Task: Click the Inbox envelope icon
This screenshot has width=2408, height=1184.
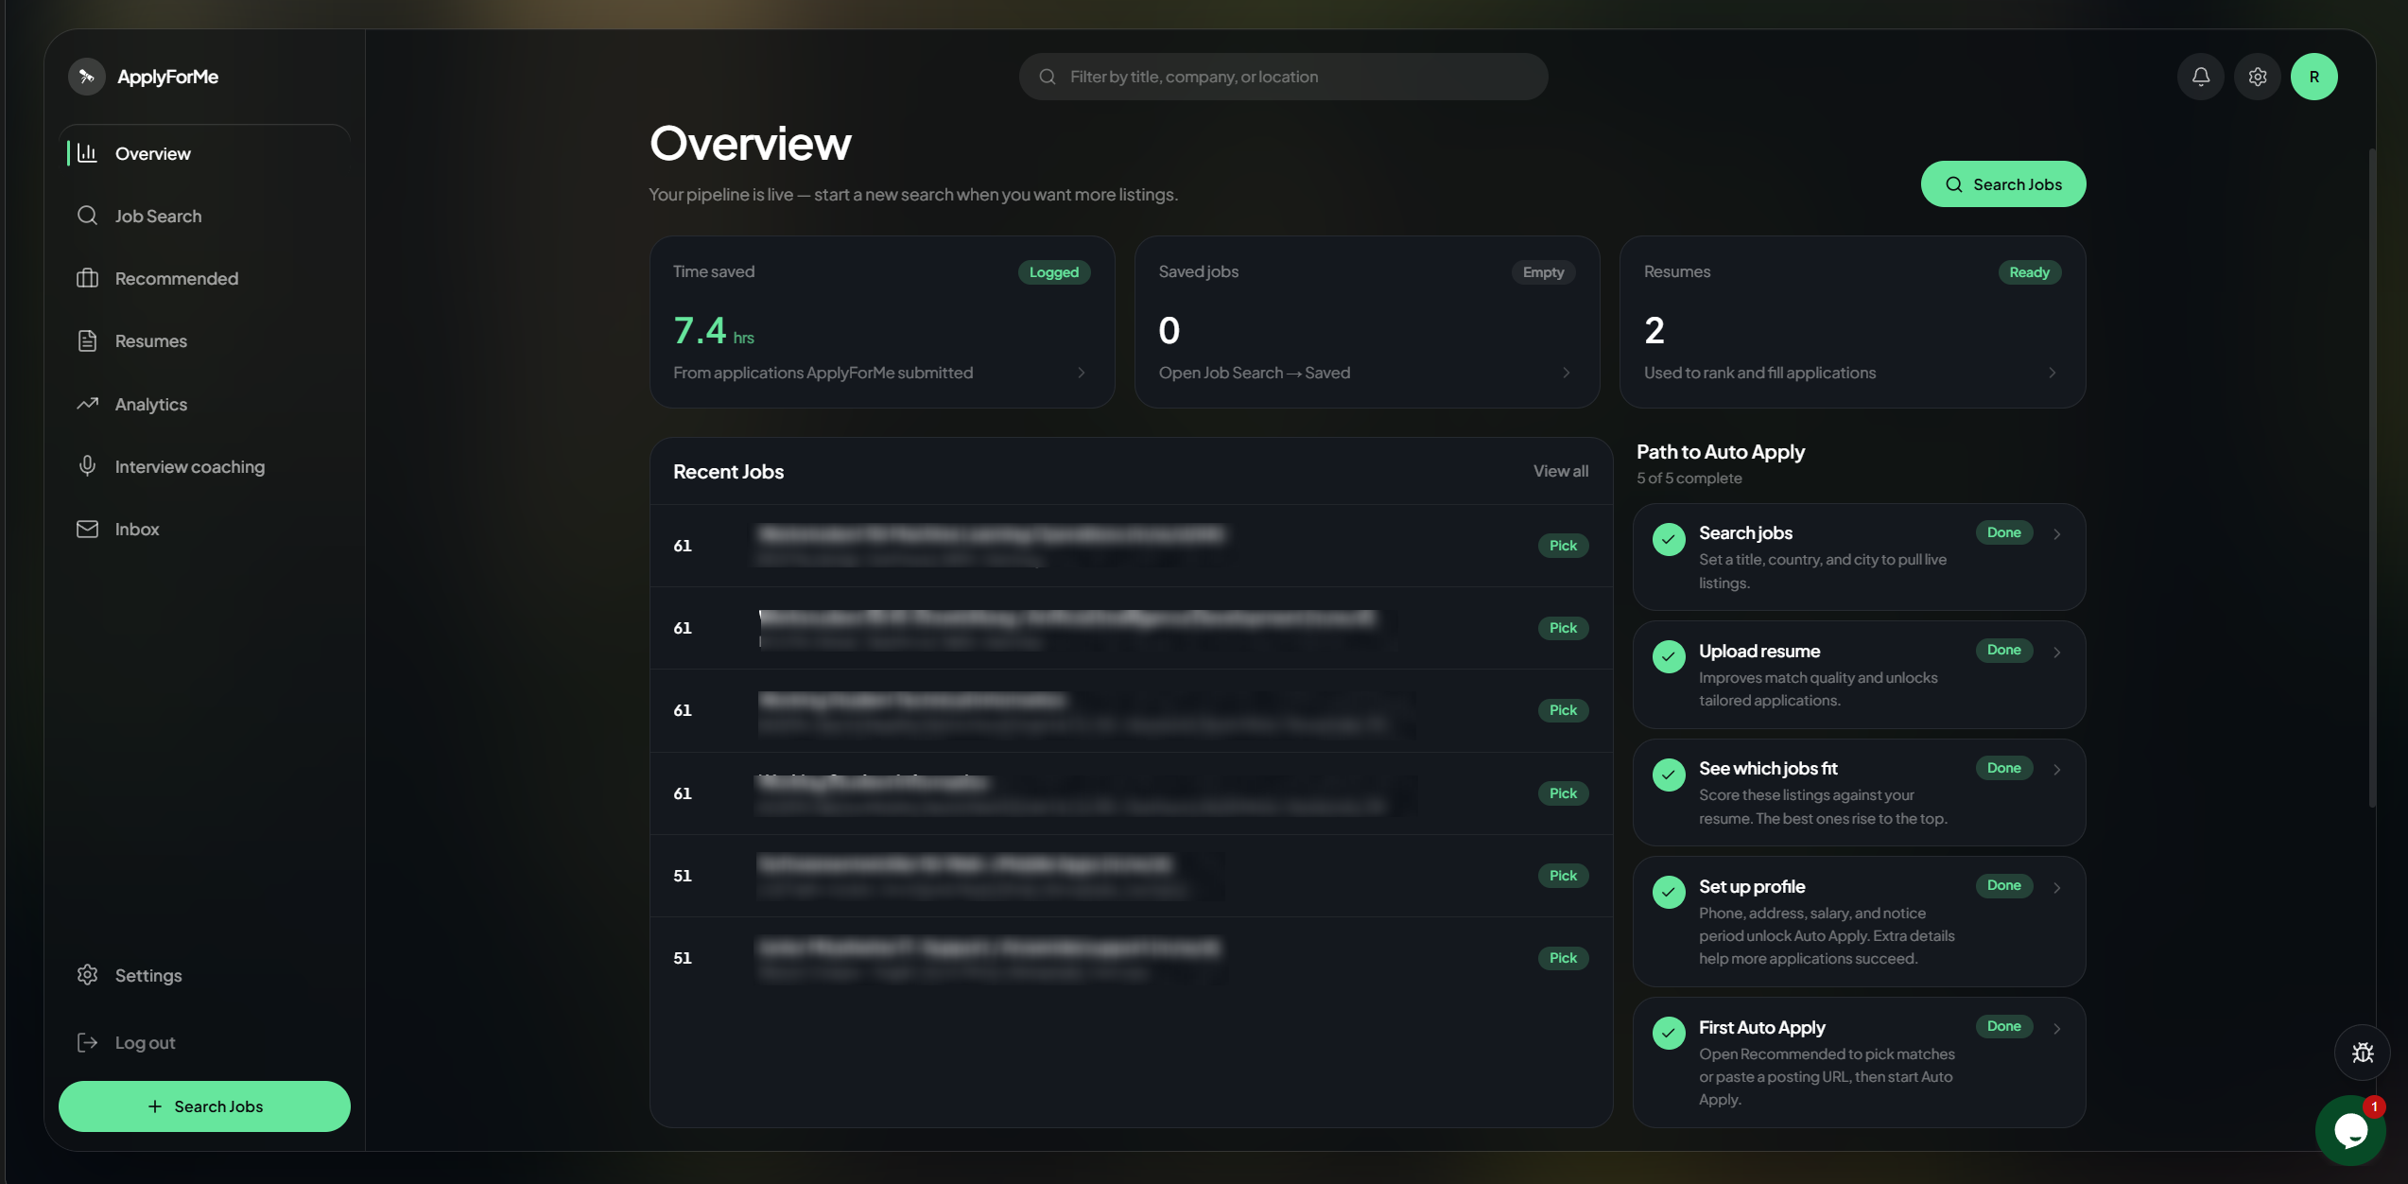Action: point(87,529)
